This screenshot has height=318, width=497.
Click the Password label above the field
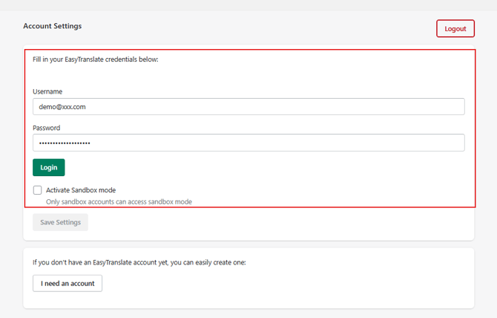[x=46, y=128]
